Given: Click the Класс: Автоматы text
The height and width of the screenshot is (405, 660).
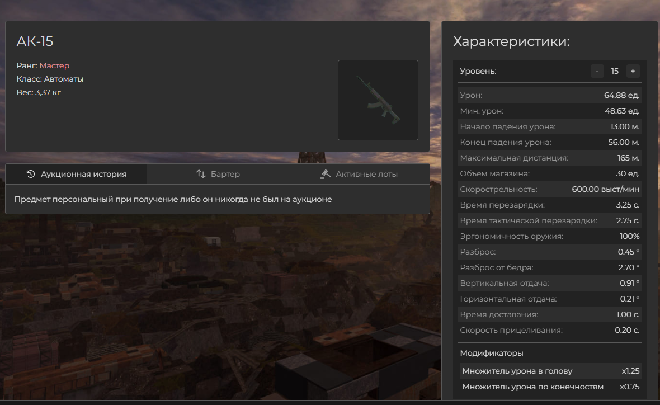Looking at the screenshot, I should pos(50,79).
